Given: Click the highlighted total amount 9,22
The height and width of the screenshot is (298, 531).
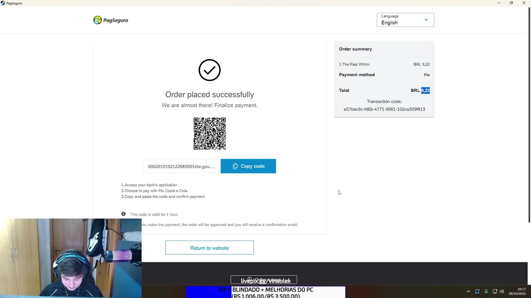Looking at the screenshot, I should pos(425,90).
